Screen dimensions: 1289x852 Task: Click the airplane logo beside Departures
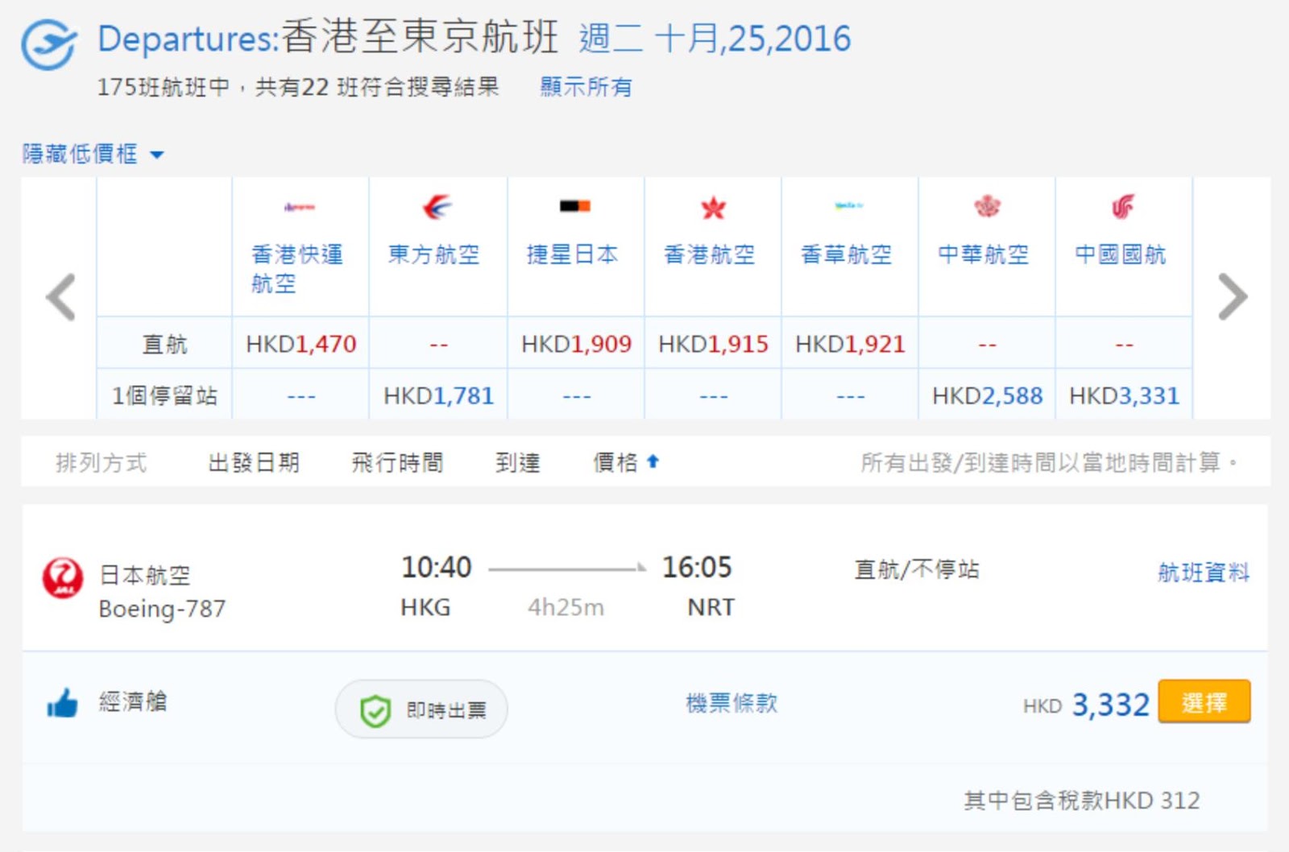tap(49, 43)
